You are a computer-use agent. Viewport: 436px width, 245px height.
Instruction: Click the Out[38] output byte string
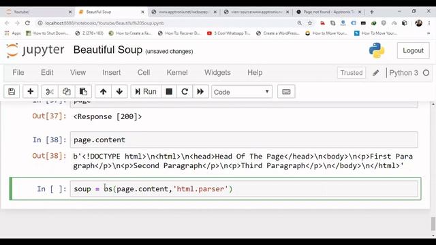click(243, 161)
